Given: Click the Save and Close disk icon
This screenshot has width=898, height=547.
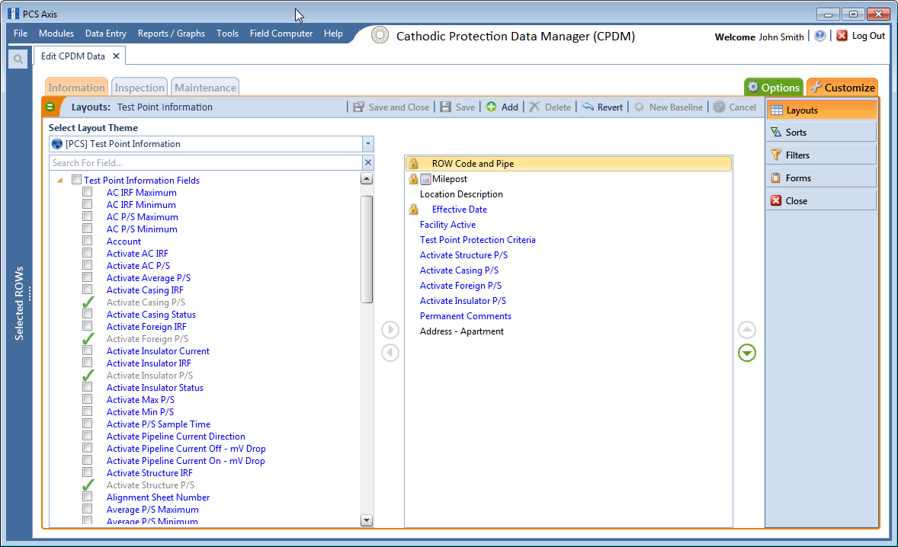Looking at the screenshot, I should tap(358, 107).
